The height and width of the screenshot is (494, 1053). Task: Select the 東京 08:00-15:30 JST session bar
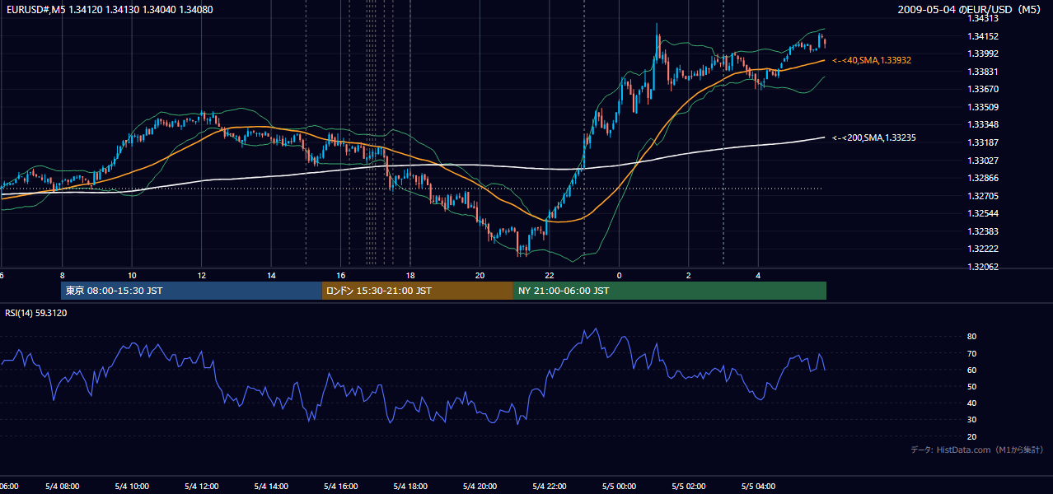pyautogui.click(x=191, y=291)
